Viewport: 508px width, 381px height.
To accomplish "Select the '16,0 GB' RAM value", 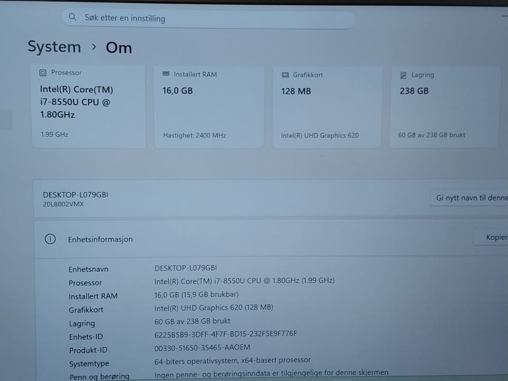I will point(178,90).
